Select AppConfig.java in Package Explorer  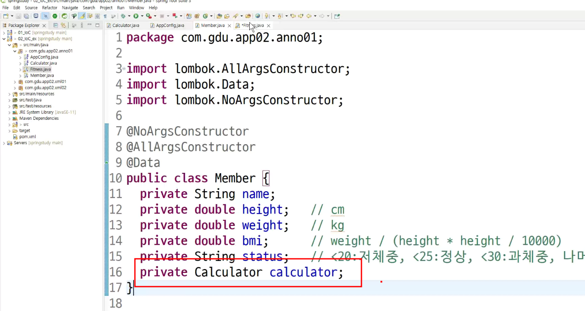click(x=44, y=57)
